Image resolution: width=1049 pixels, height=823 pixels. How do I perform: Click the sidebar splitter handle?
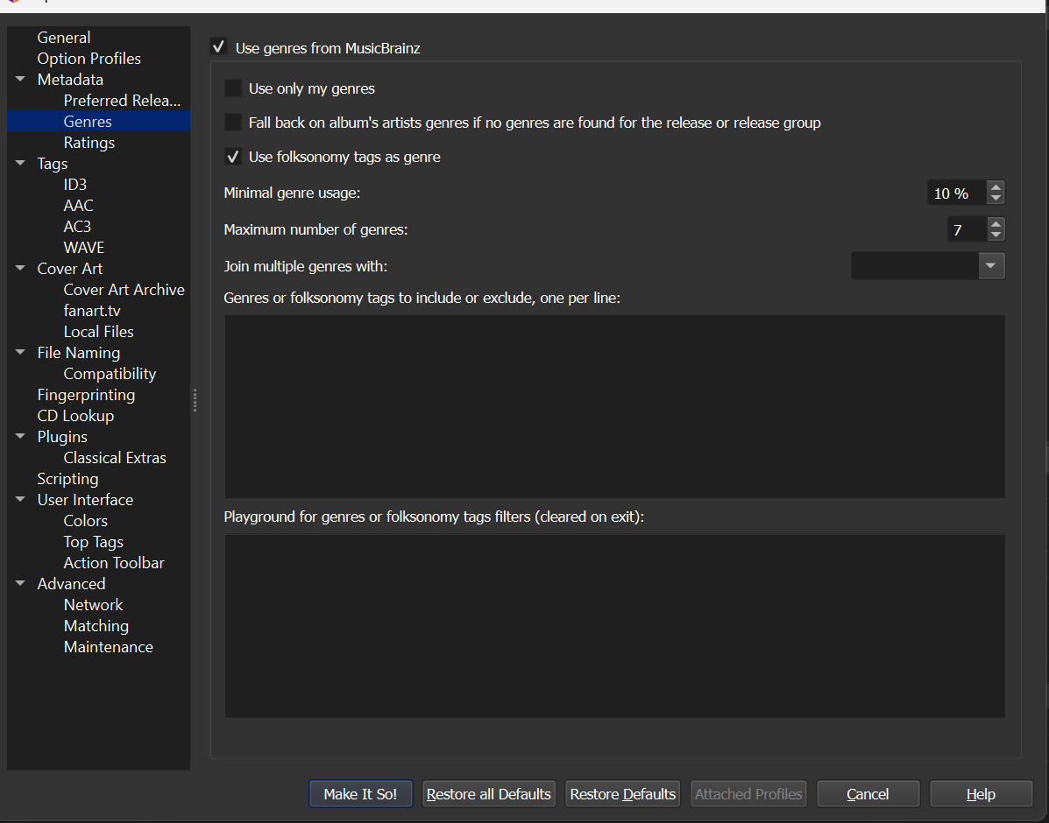pyautogui.click(x=195, y=400)
